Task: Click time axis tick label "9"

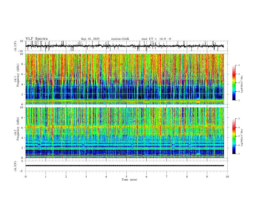Action: pos(207,177)
